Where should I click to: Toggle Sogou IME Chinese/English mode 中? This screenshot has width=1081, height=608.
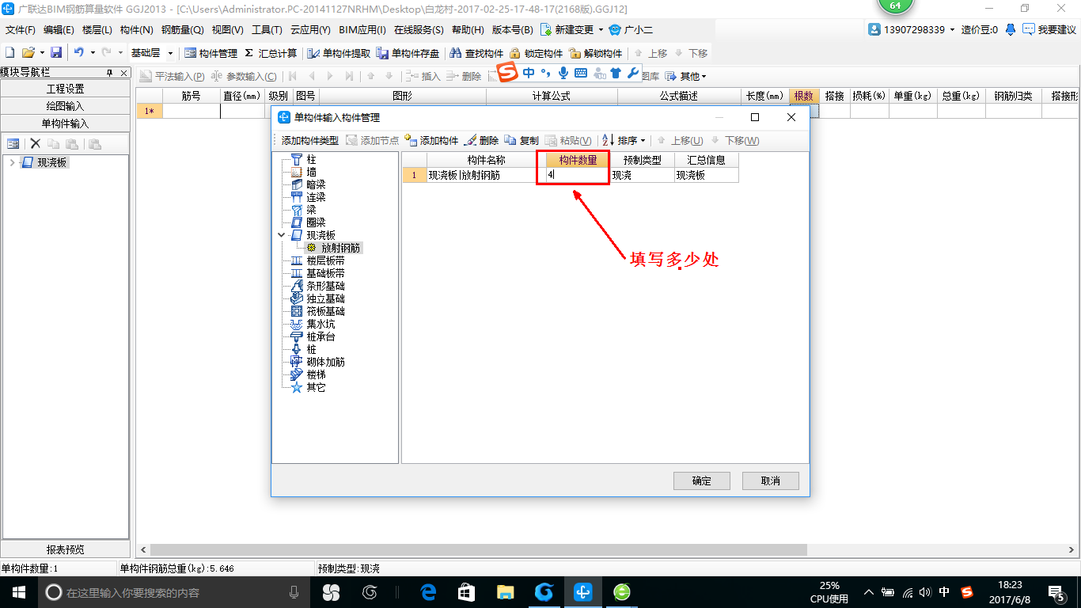click(x=529, y=73)
